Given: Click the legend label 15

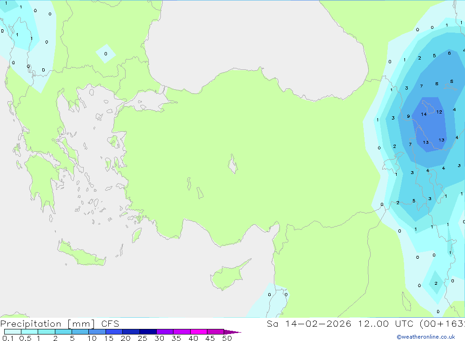Looking at the screenshot, I should click(x=109, y=338).
